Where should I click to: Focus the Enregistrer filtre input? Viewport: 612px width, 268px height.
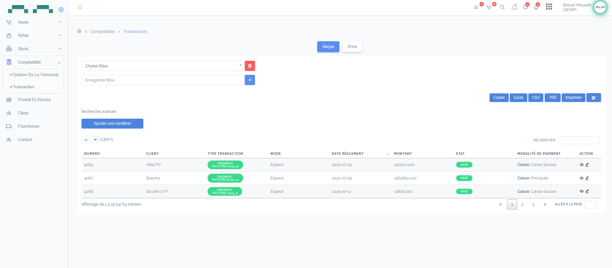[162, 80]
